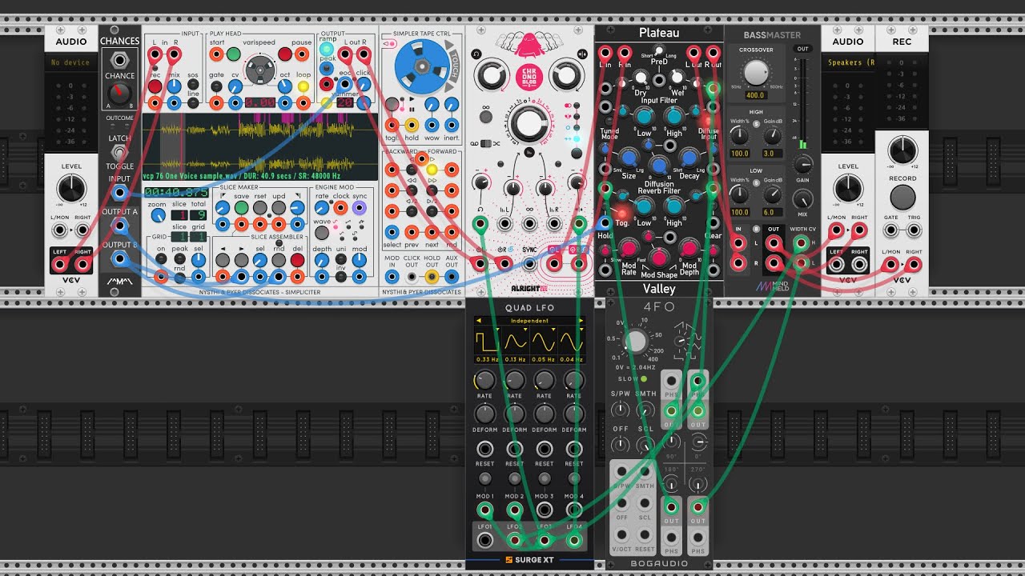1025x576 pixels.
Task: Click the varispeed reel in Play Head
Action: click(x=260, y=70)
